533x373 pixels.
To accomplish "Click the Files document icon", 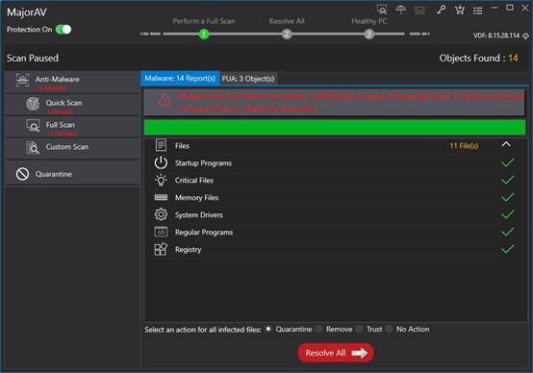I will coord(161,145).
